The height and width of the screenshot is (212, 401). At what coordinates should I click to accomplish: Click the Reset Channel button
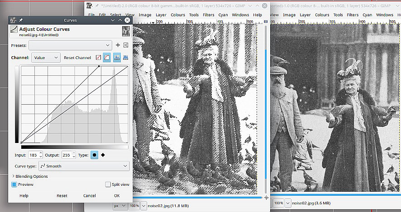point(77,58)
